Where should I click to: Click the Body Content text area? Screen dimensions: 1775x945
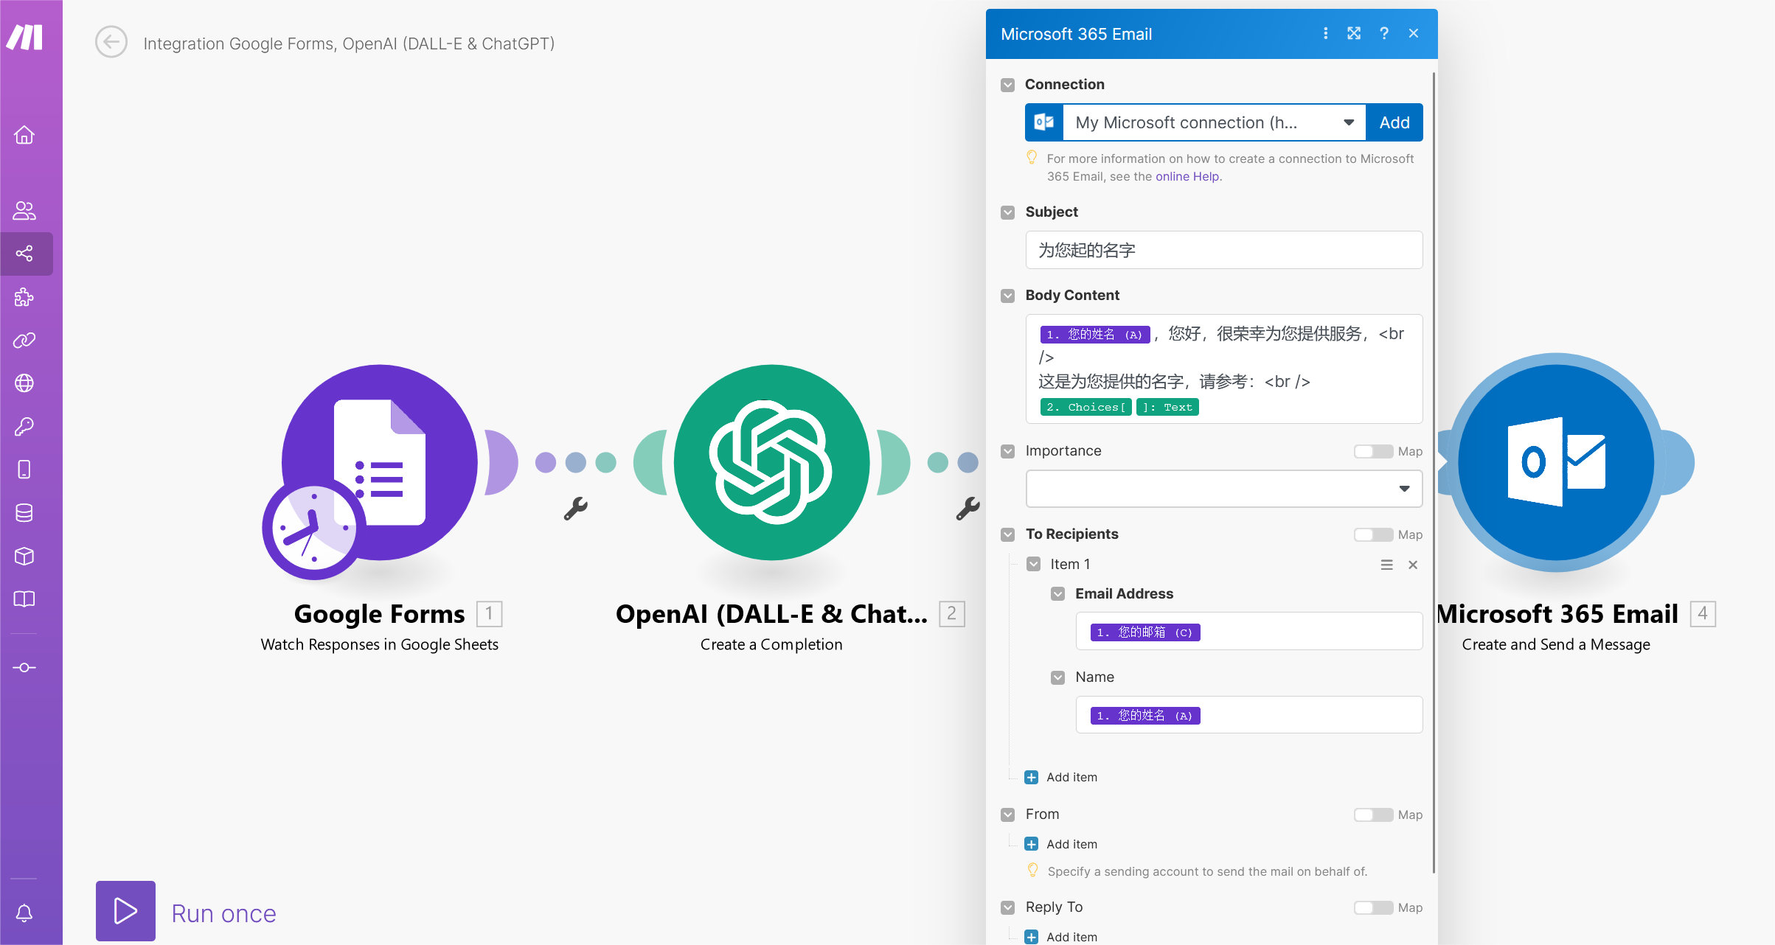1224,369
